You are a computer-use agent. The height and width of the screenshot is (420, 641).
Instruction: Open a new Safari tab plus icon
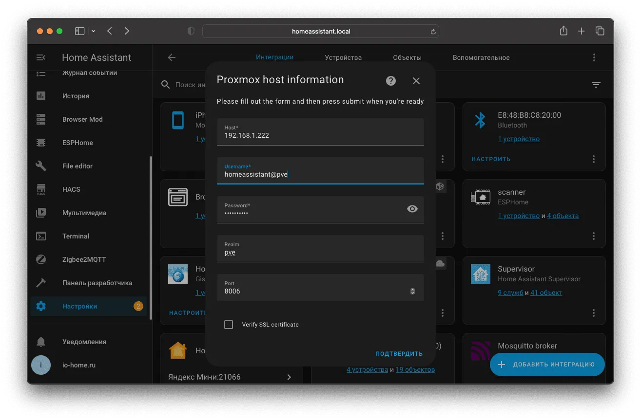tap(581, 31)
